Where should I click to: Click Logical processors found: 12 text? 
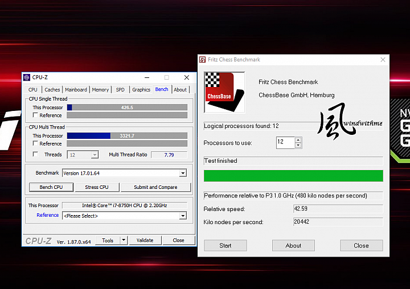coord(241,126)
